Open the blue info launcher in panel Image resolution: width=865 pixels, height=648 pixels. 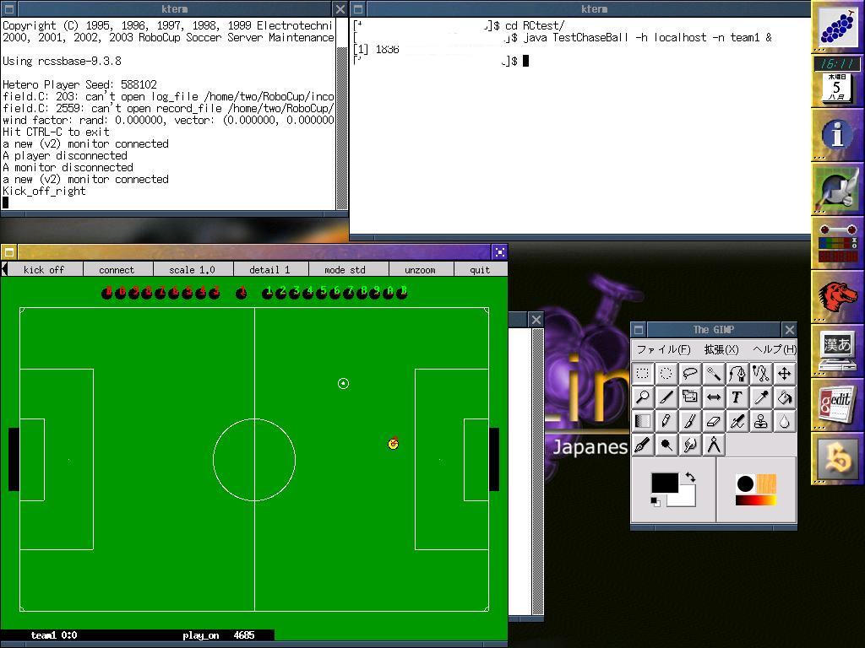pyautogui.click(x=837, y=134)
